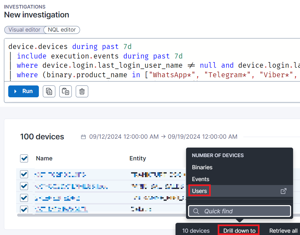Click the paste from clipboard icon

[x=66, y=91]
